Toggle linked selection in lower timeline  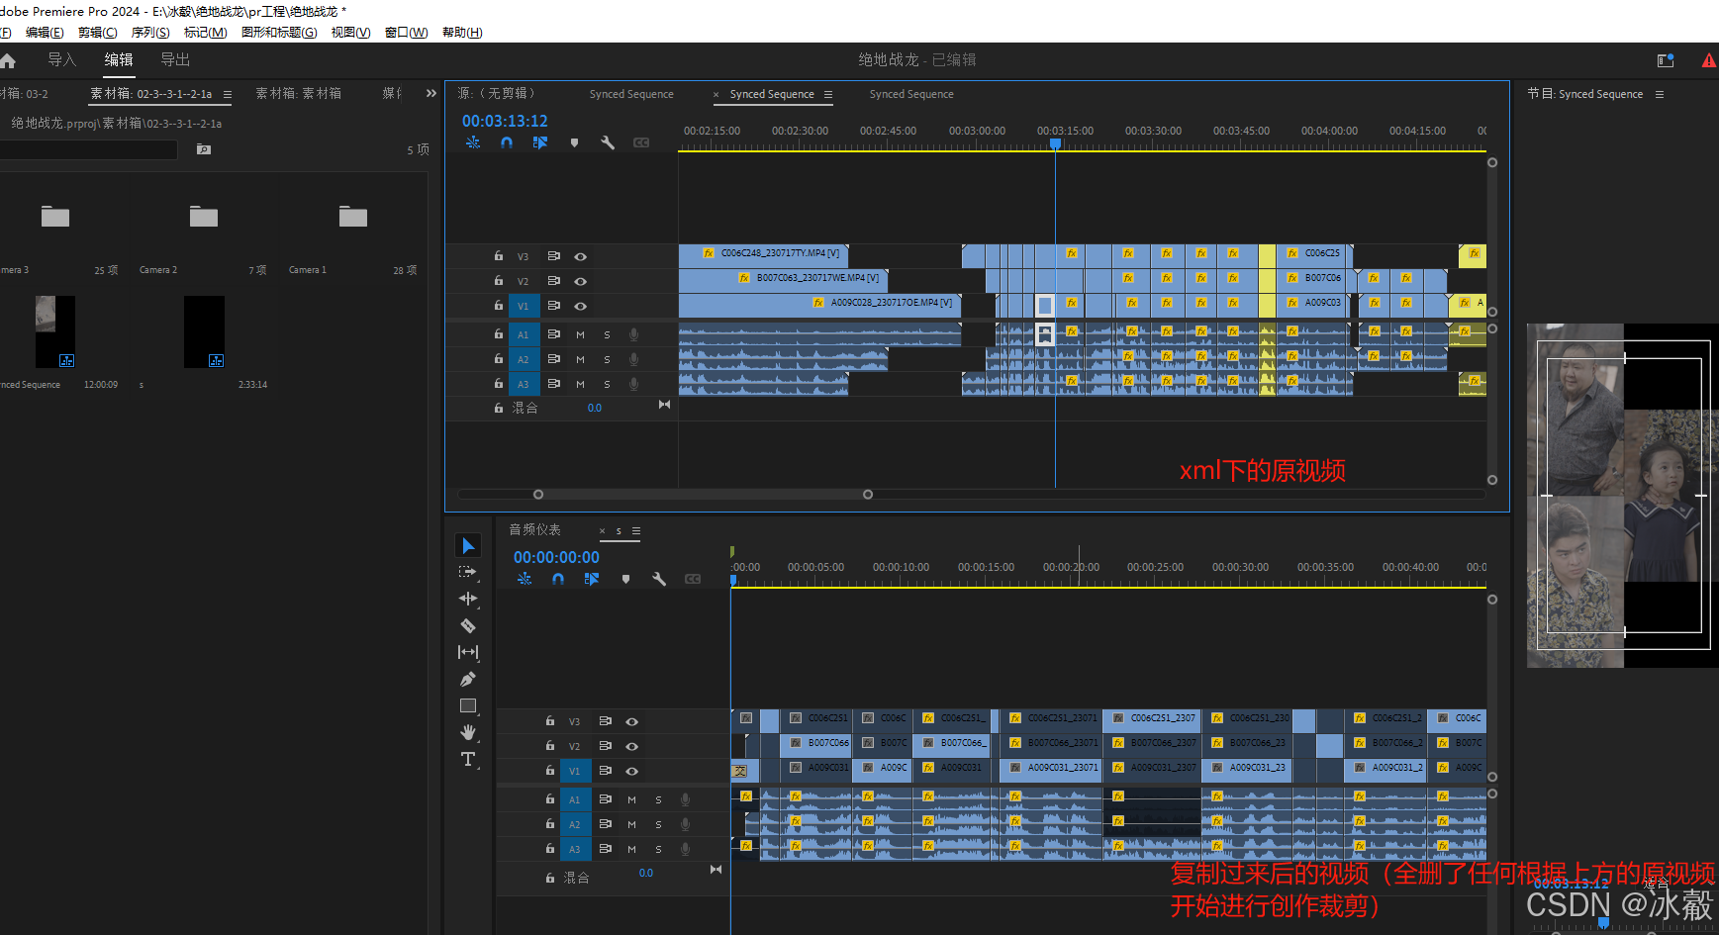coord(592,579)
